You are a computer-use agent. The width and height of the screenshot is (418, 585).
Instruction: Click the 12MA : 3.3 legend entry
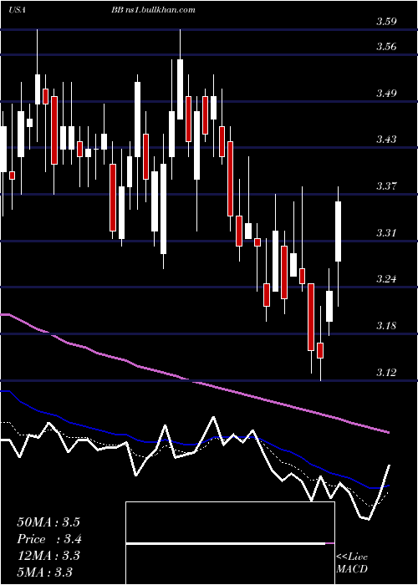(48, 556)
